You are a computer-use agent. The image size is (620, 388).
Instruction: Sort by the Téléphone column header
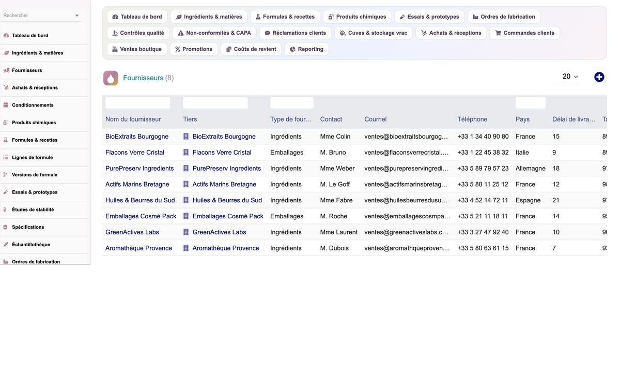(x=472, y=119)
